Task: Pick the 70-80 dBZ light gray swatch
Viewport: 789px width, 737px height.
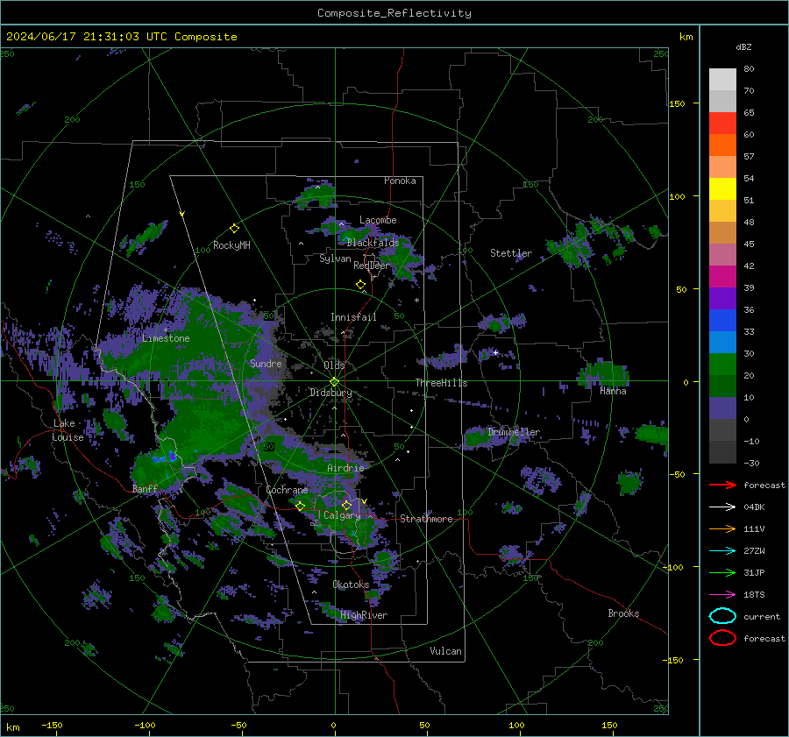Action: [722, 79]
